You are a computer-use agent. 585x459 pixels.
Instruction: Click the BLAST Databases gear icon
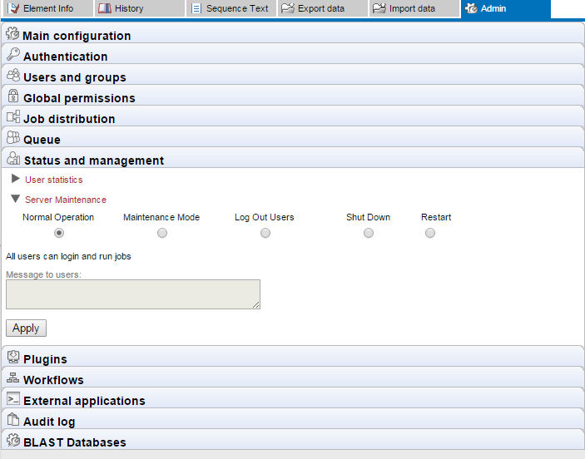13,440
